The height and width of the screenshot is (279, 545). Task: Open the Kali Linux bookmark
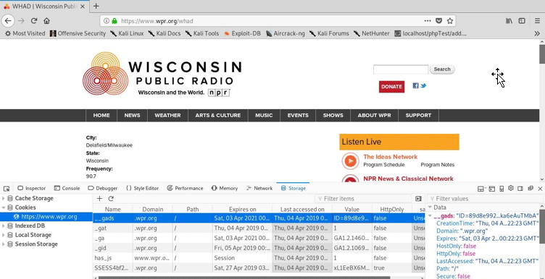pyautogui.click(x=127, y=33)
